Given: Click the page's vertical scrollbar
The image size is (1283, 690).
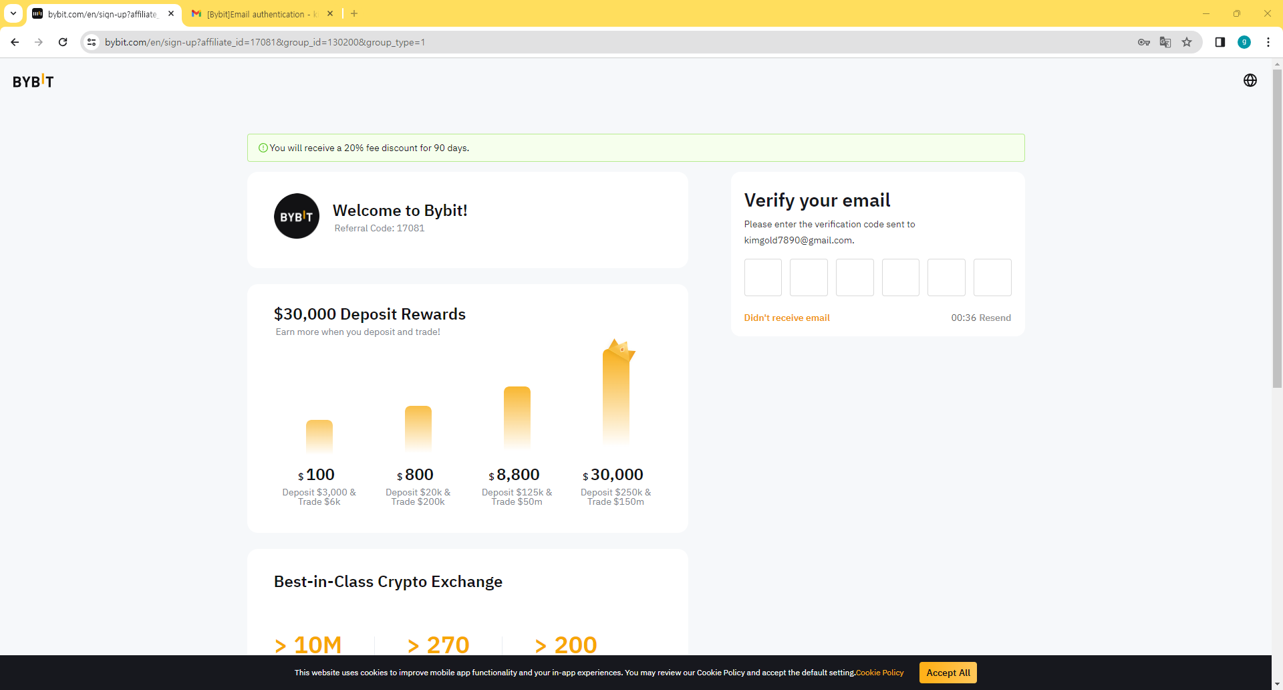Looking at the screenshot, I should 1277,227.
